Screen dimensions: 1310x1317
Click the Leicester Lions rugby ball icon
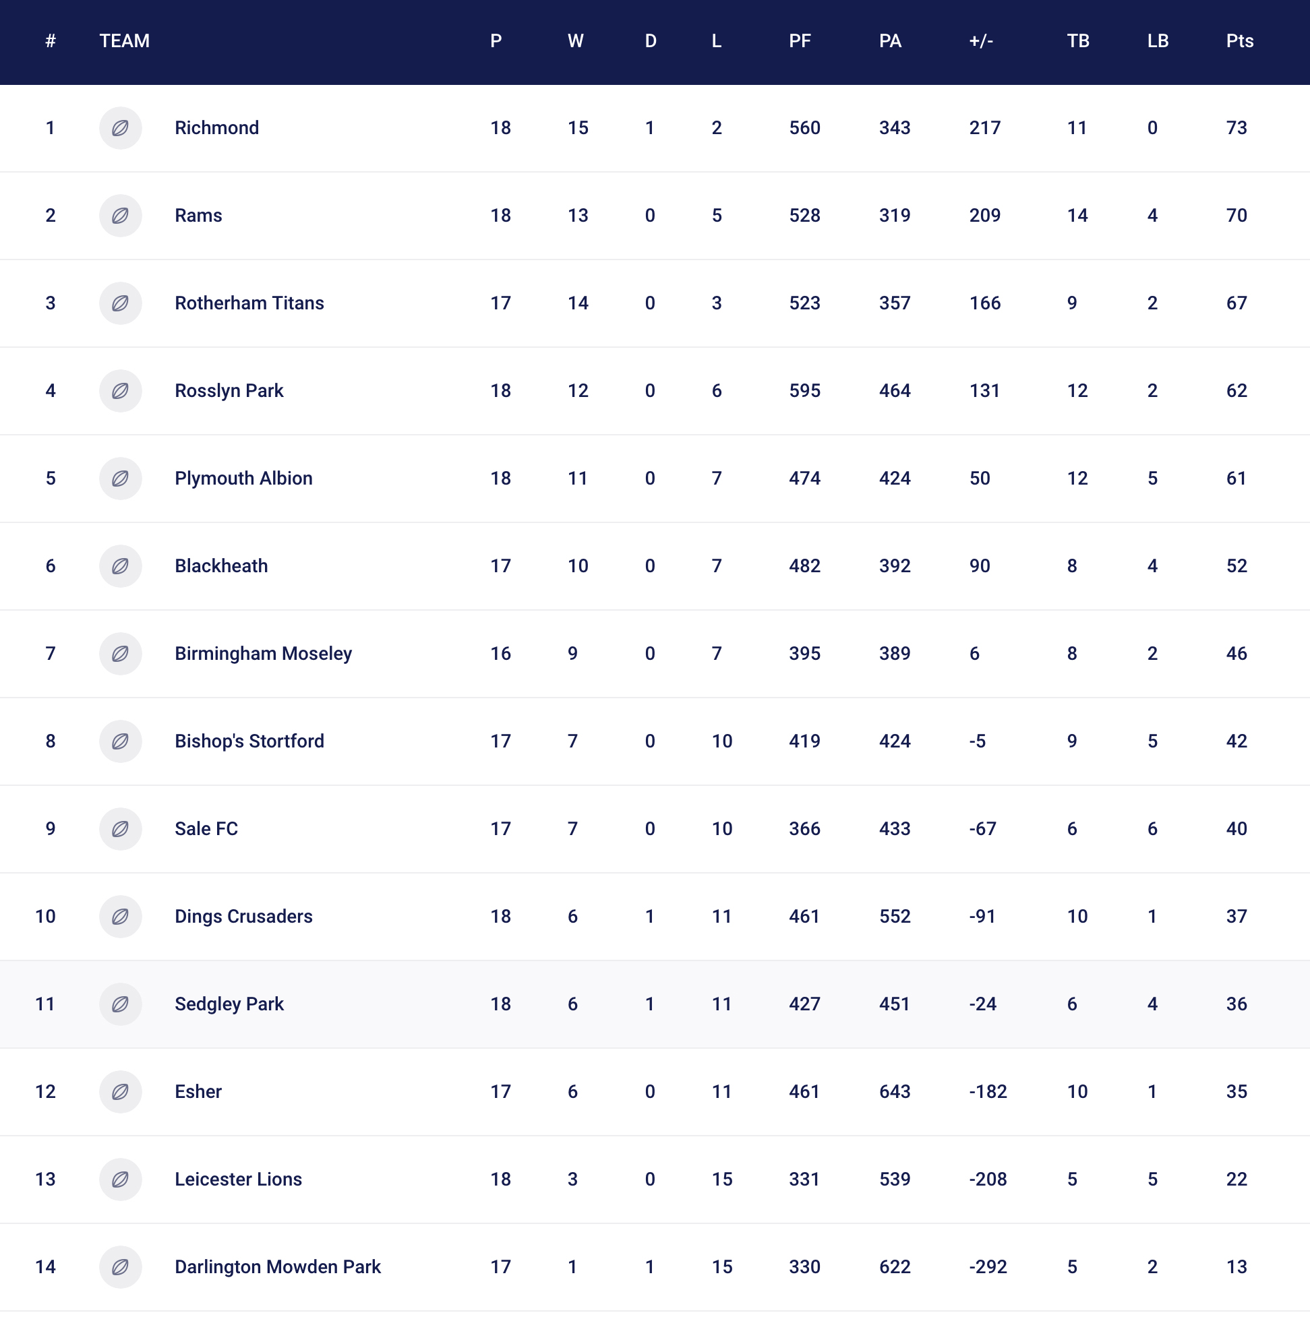[120, 1180]
